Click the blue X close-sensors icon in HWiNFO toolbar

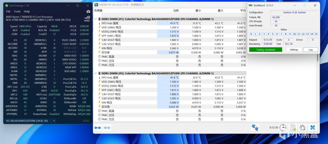(x=312, y=127)
